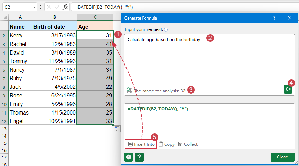
Task: Click the dialog title bar help question mark
Action: (274, 18)
